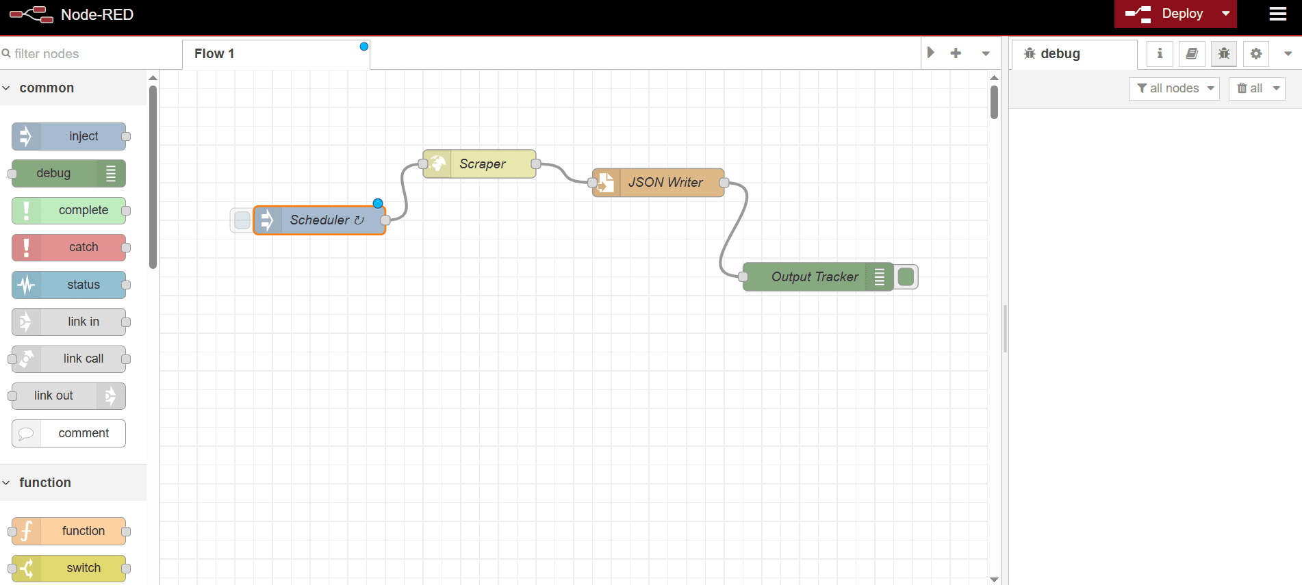1302x585 pixels.
Task: Select the status node in palette
Action: point(68,285)
